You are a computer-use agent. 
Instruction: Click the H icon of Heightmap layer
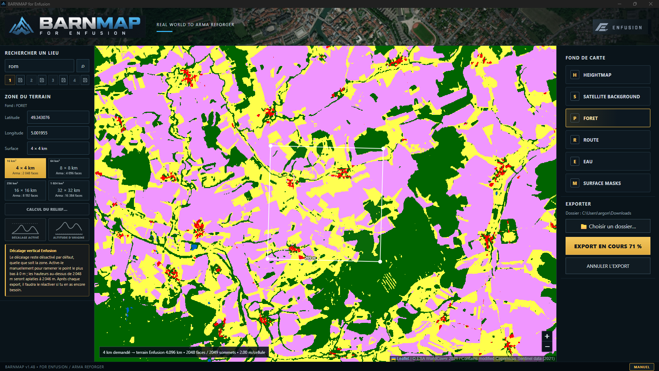coord(575,75)
